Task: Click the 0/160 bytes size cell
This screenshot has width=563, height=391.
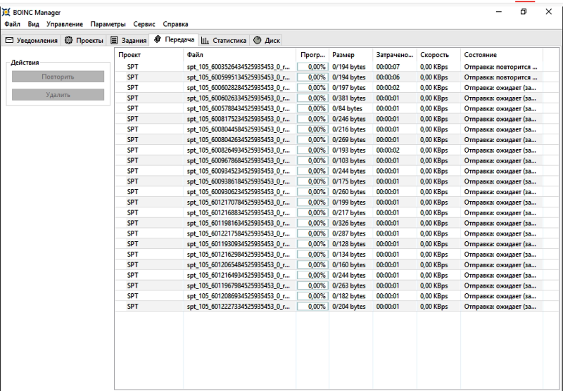Action: pyautogui.click(x=349, y=264)
